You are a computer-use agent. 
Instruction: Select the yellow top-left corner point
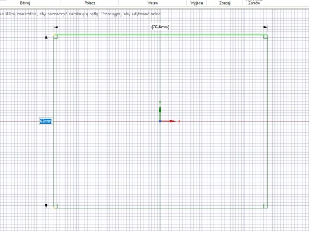coord(54,35)
